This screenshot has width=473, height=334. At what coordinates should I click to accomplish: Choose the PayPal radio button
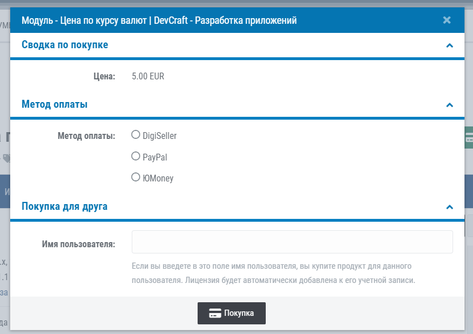[x=136, y=156]
